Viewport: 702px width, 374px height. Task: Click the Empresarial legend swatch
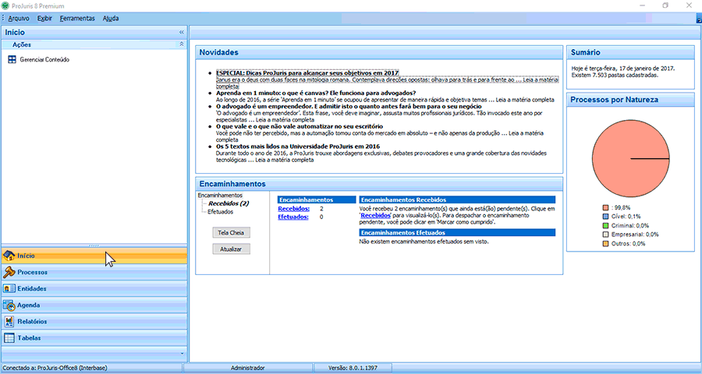[x=605, y=235]
